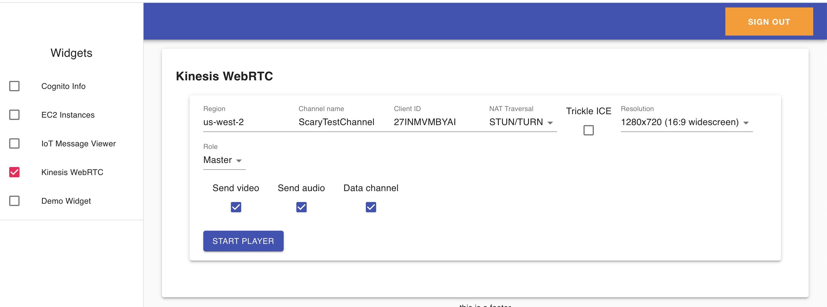Screen dimensions: 827x307
Task: Uncheck the Send video checkbox
Action: click(236, 207)
